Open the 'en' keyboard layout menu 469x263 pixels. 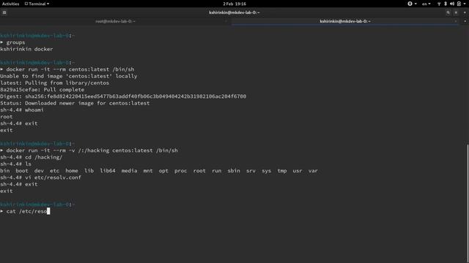point(426,4)
